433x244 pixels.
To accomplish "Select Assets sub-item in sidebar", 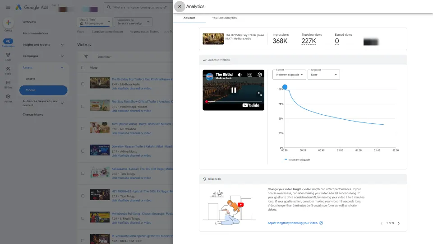I will 30,79.
